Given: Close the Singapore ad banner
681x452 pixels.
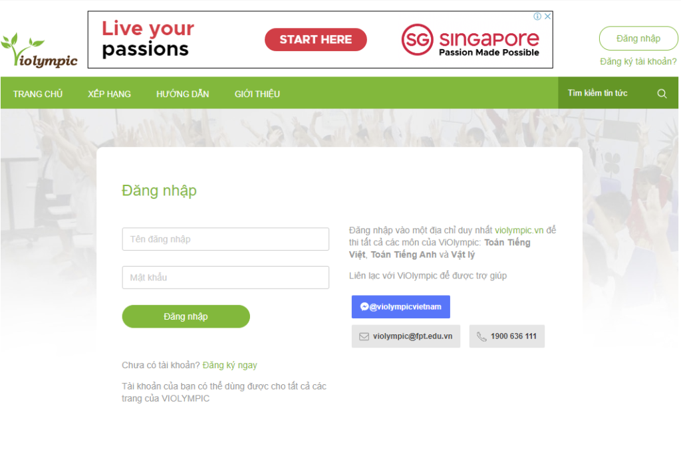Looking at the screenshot, I should coord(548,16).
